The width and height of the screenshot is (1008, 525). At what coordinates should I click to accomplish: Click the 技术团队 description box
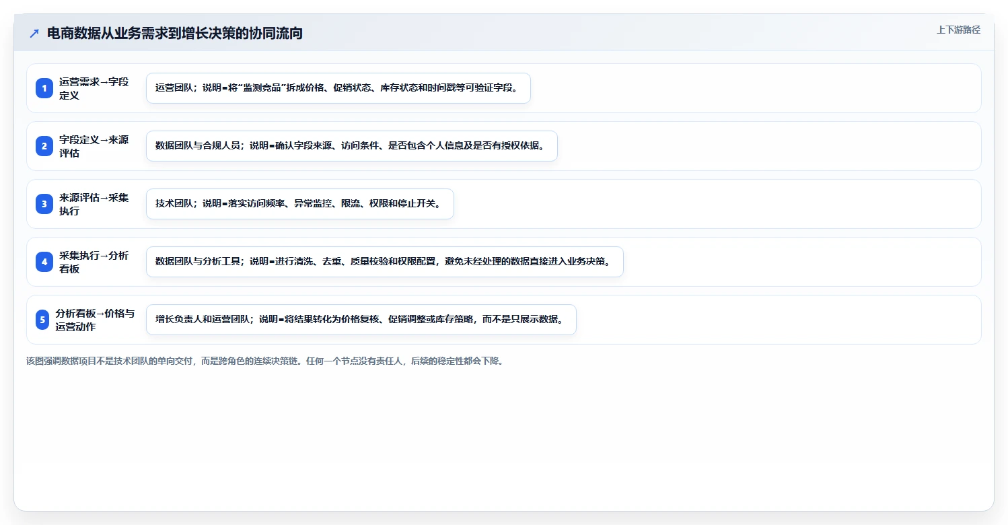300,204
